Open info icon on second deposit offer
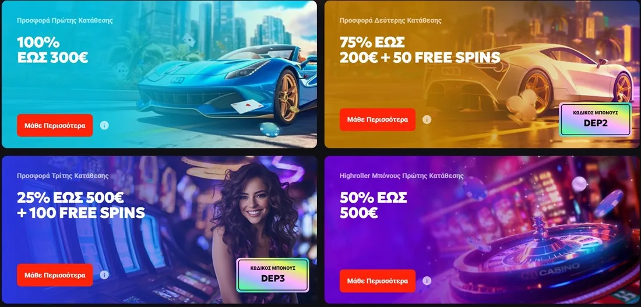 coord(427,119)
